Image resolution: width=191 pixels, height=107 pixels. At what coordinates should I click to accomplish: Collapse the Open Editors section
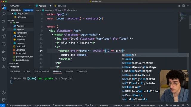9,10
